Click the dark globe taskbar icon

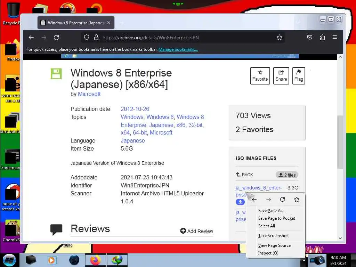[74, 260]
